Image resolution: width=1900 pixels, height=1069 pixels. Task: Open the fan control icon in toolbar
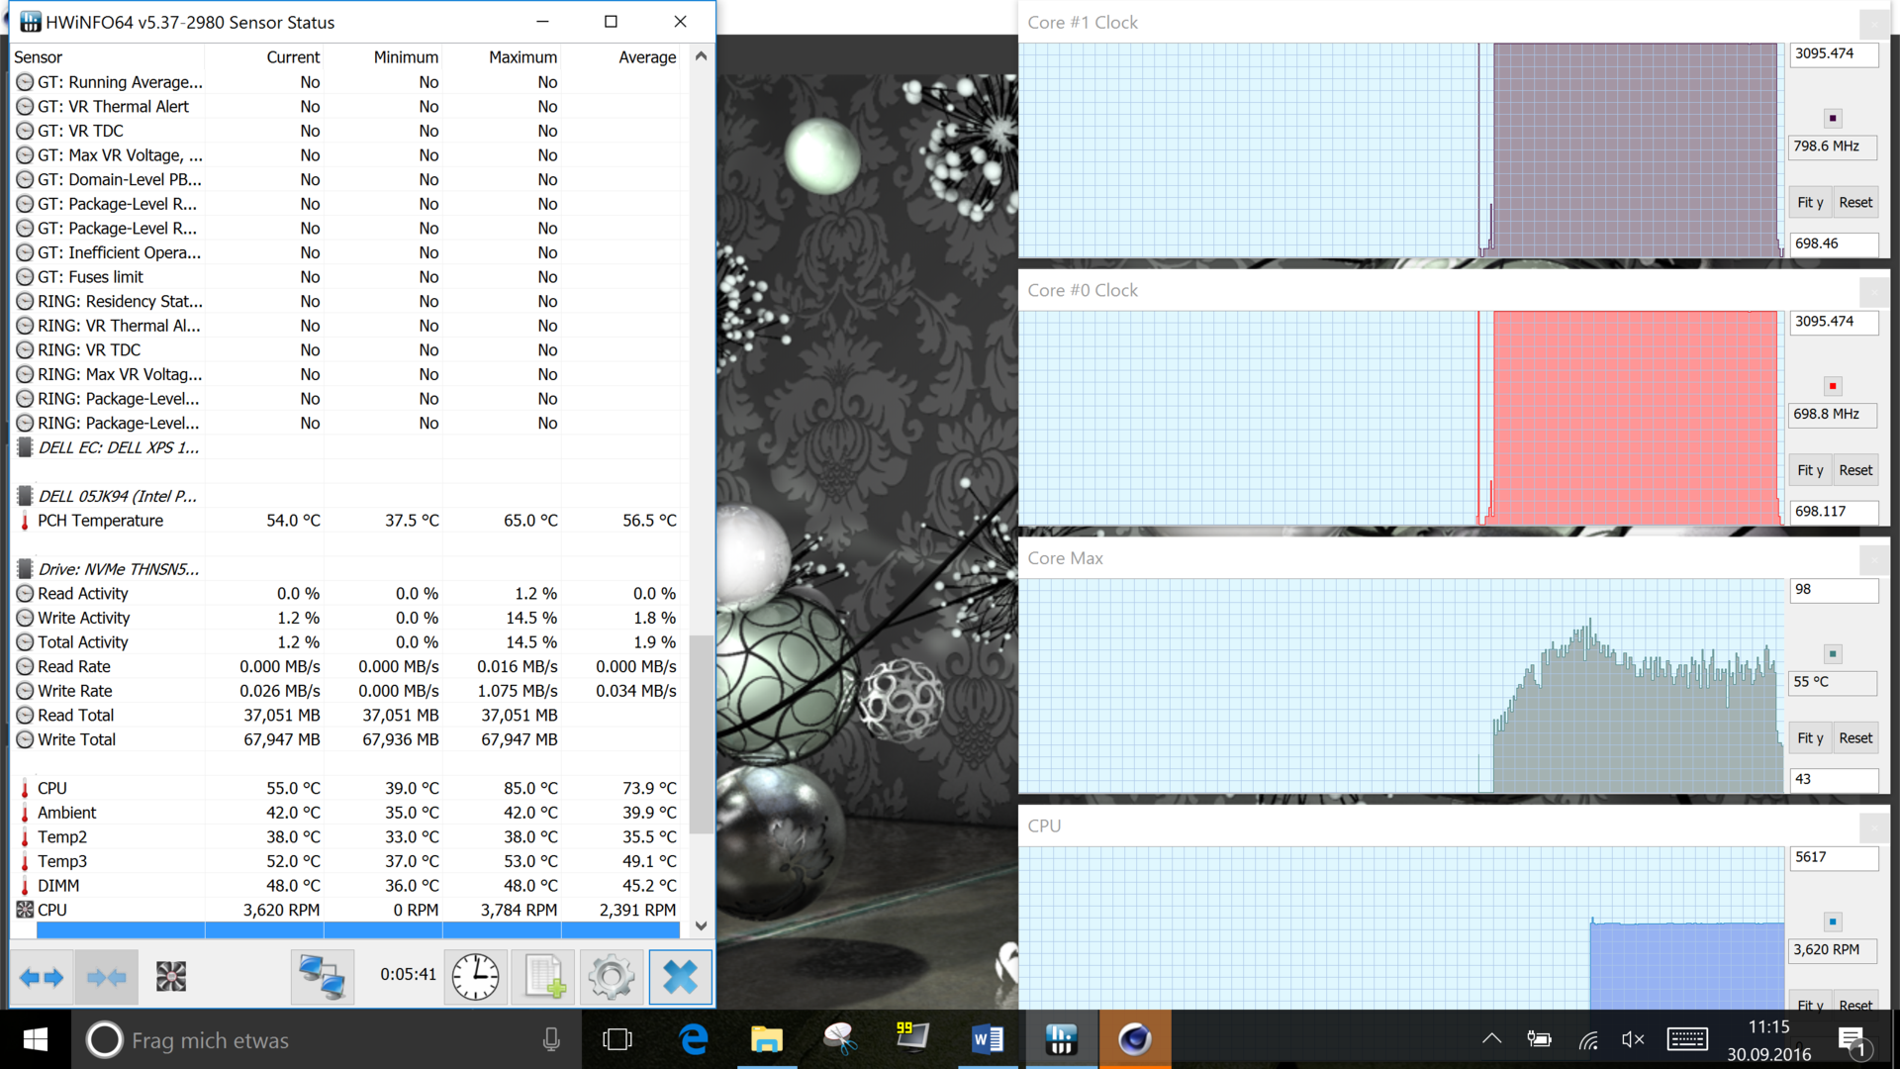[x=171, y=977]
